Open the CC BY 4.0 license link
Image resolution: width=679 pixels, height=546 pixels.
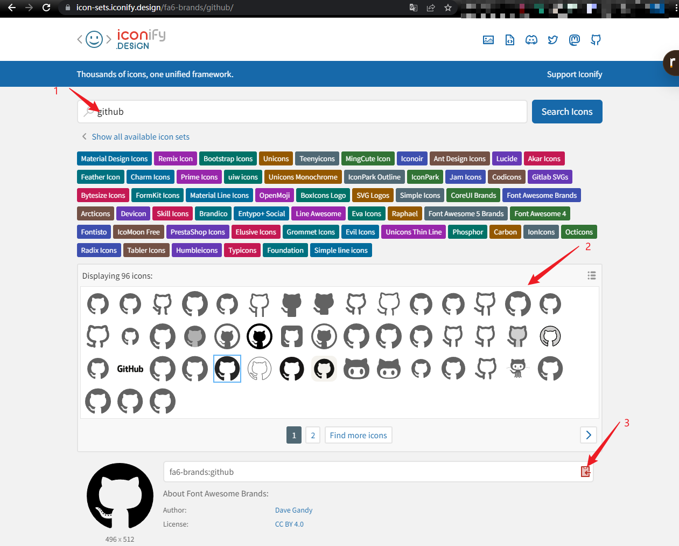click(x=289, y=524)
